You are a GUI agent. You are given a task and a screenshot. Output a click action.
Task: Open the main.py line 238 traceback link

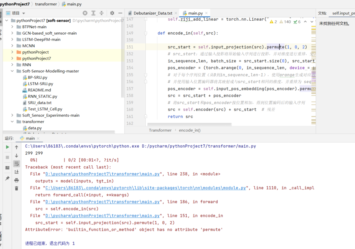coord(102,174)
